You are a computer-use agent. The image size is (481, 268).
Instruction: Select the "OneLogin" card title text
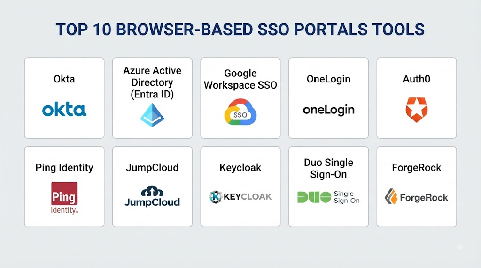[x=328, y=79]
